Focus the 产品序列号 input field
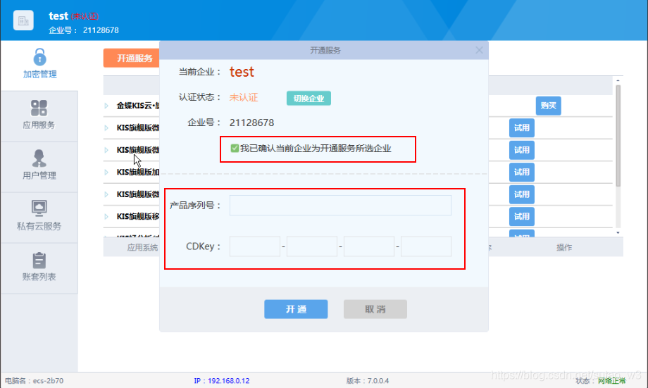 click(340, 206)
